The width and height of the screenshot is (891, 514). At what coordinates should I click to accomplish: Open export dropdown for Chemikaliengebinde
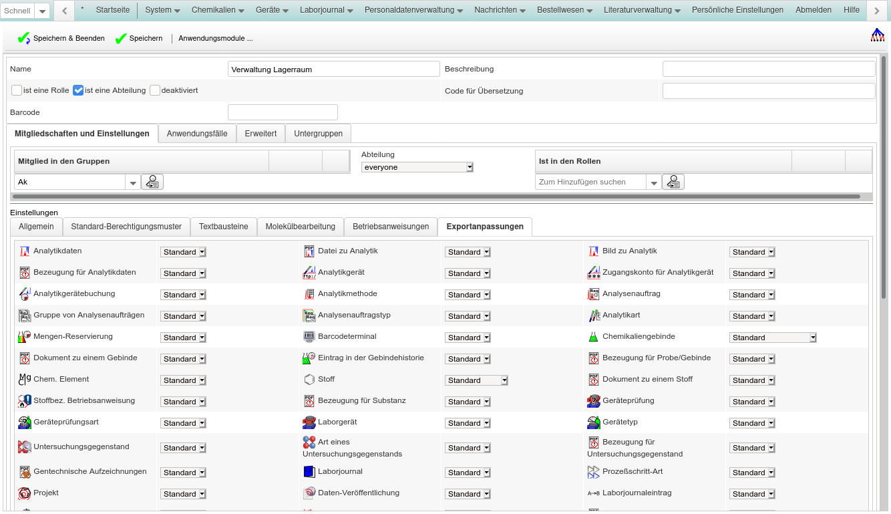(x=773, y=338)
